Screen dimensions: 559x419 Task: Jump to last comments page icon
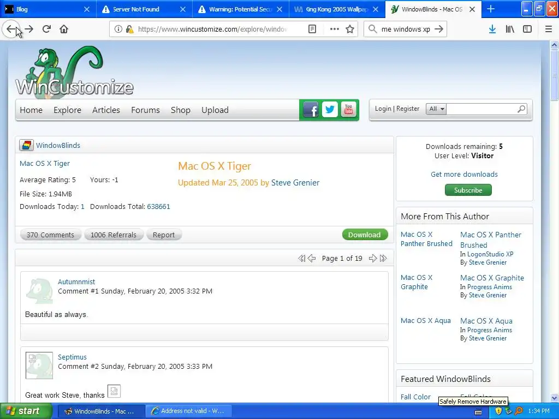pyautogui.click(x=383, y=258)
